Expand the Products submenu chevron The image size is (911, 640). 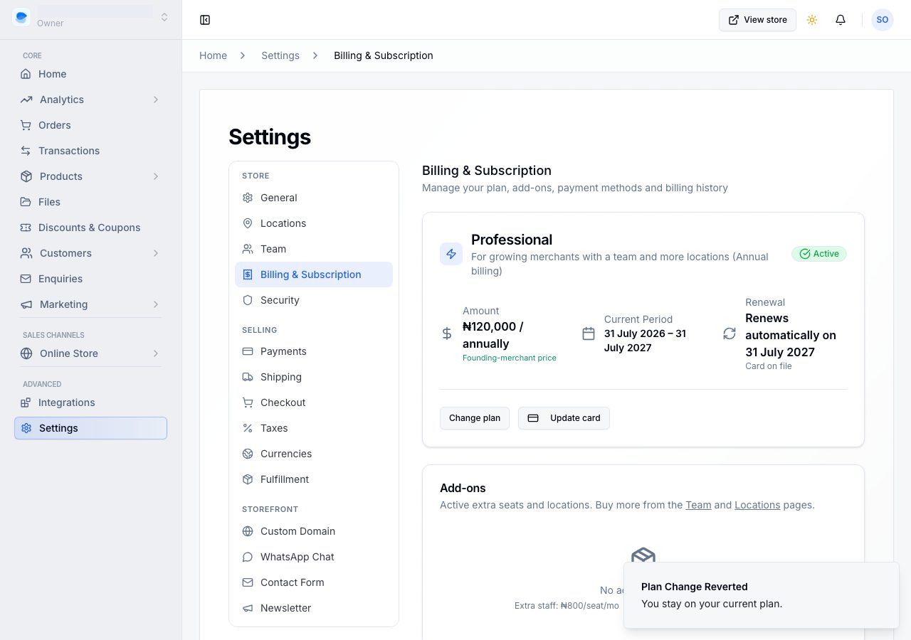[156, 176]
